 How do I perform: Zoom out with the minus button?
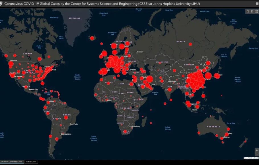tap(257, 154)
